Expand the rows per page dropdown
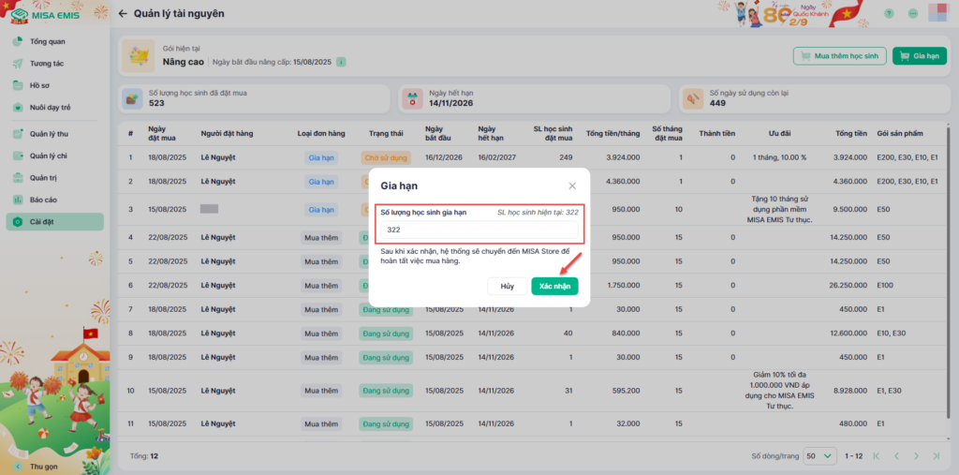 coord(819,456)
